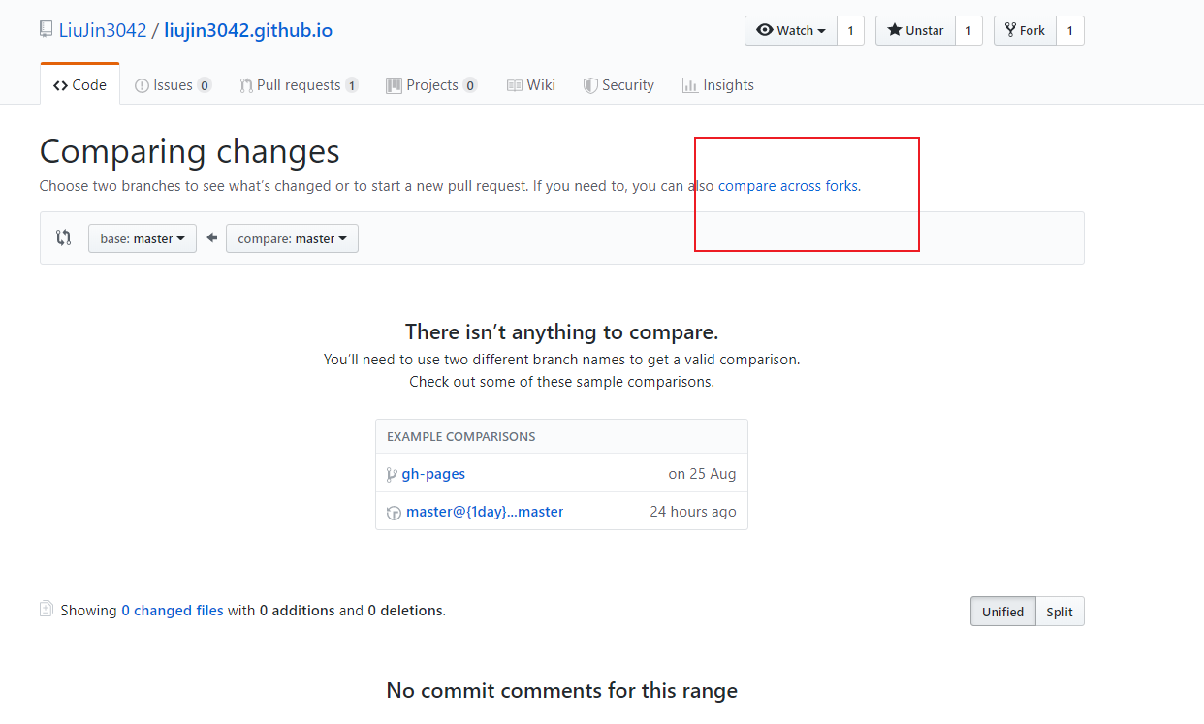Click the branch switch arrows icon
The image size is (1204, 724).
[64, 237]
